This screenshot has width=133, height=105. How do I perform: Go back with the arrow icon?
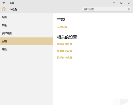tap(4, 3)
